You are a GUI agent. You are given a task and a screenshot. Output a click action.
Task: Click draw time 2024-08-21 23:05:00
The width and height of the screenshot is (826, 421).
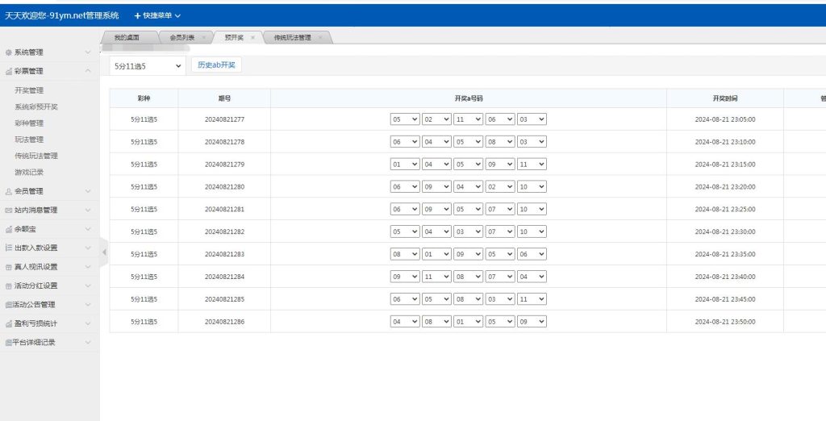[725, 119]
